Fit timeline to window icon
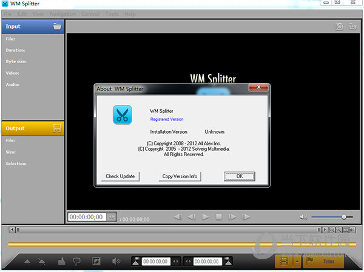The image size is (364, 272). [346, 230]
